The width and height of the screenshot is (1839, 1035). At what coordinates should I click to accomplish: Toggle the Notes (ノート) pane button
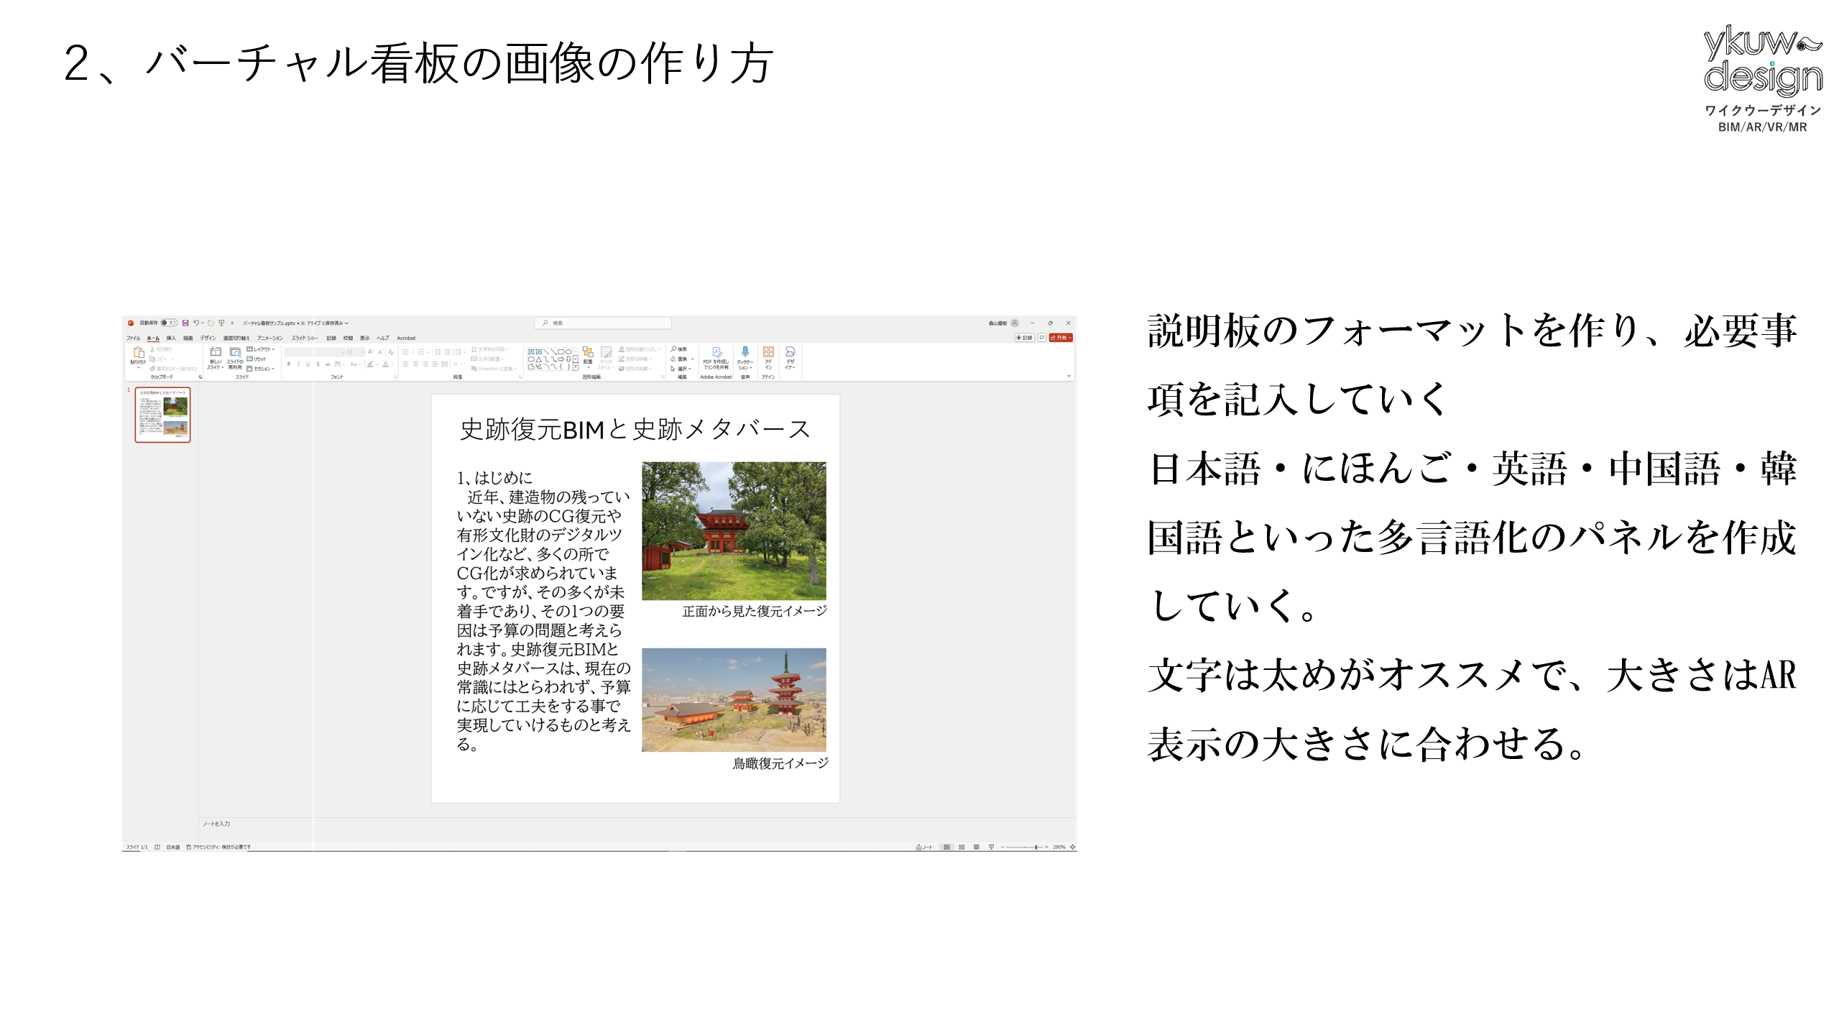[924, 847]
